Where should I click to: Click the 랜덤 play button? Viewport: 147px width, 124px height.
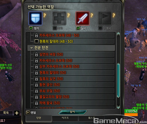(x=28, y=113)
